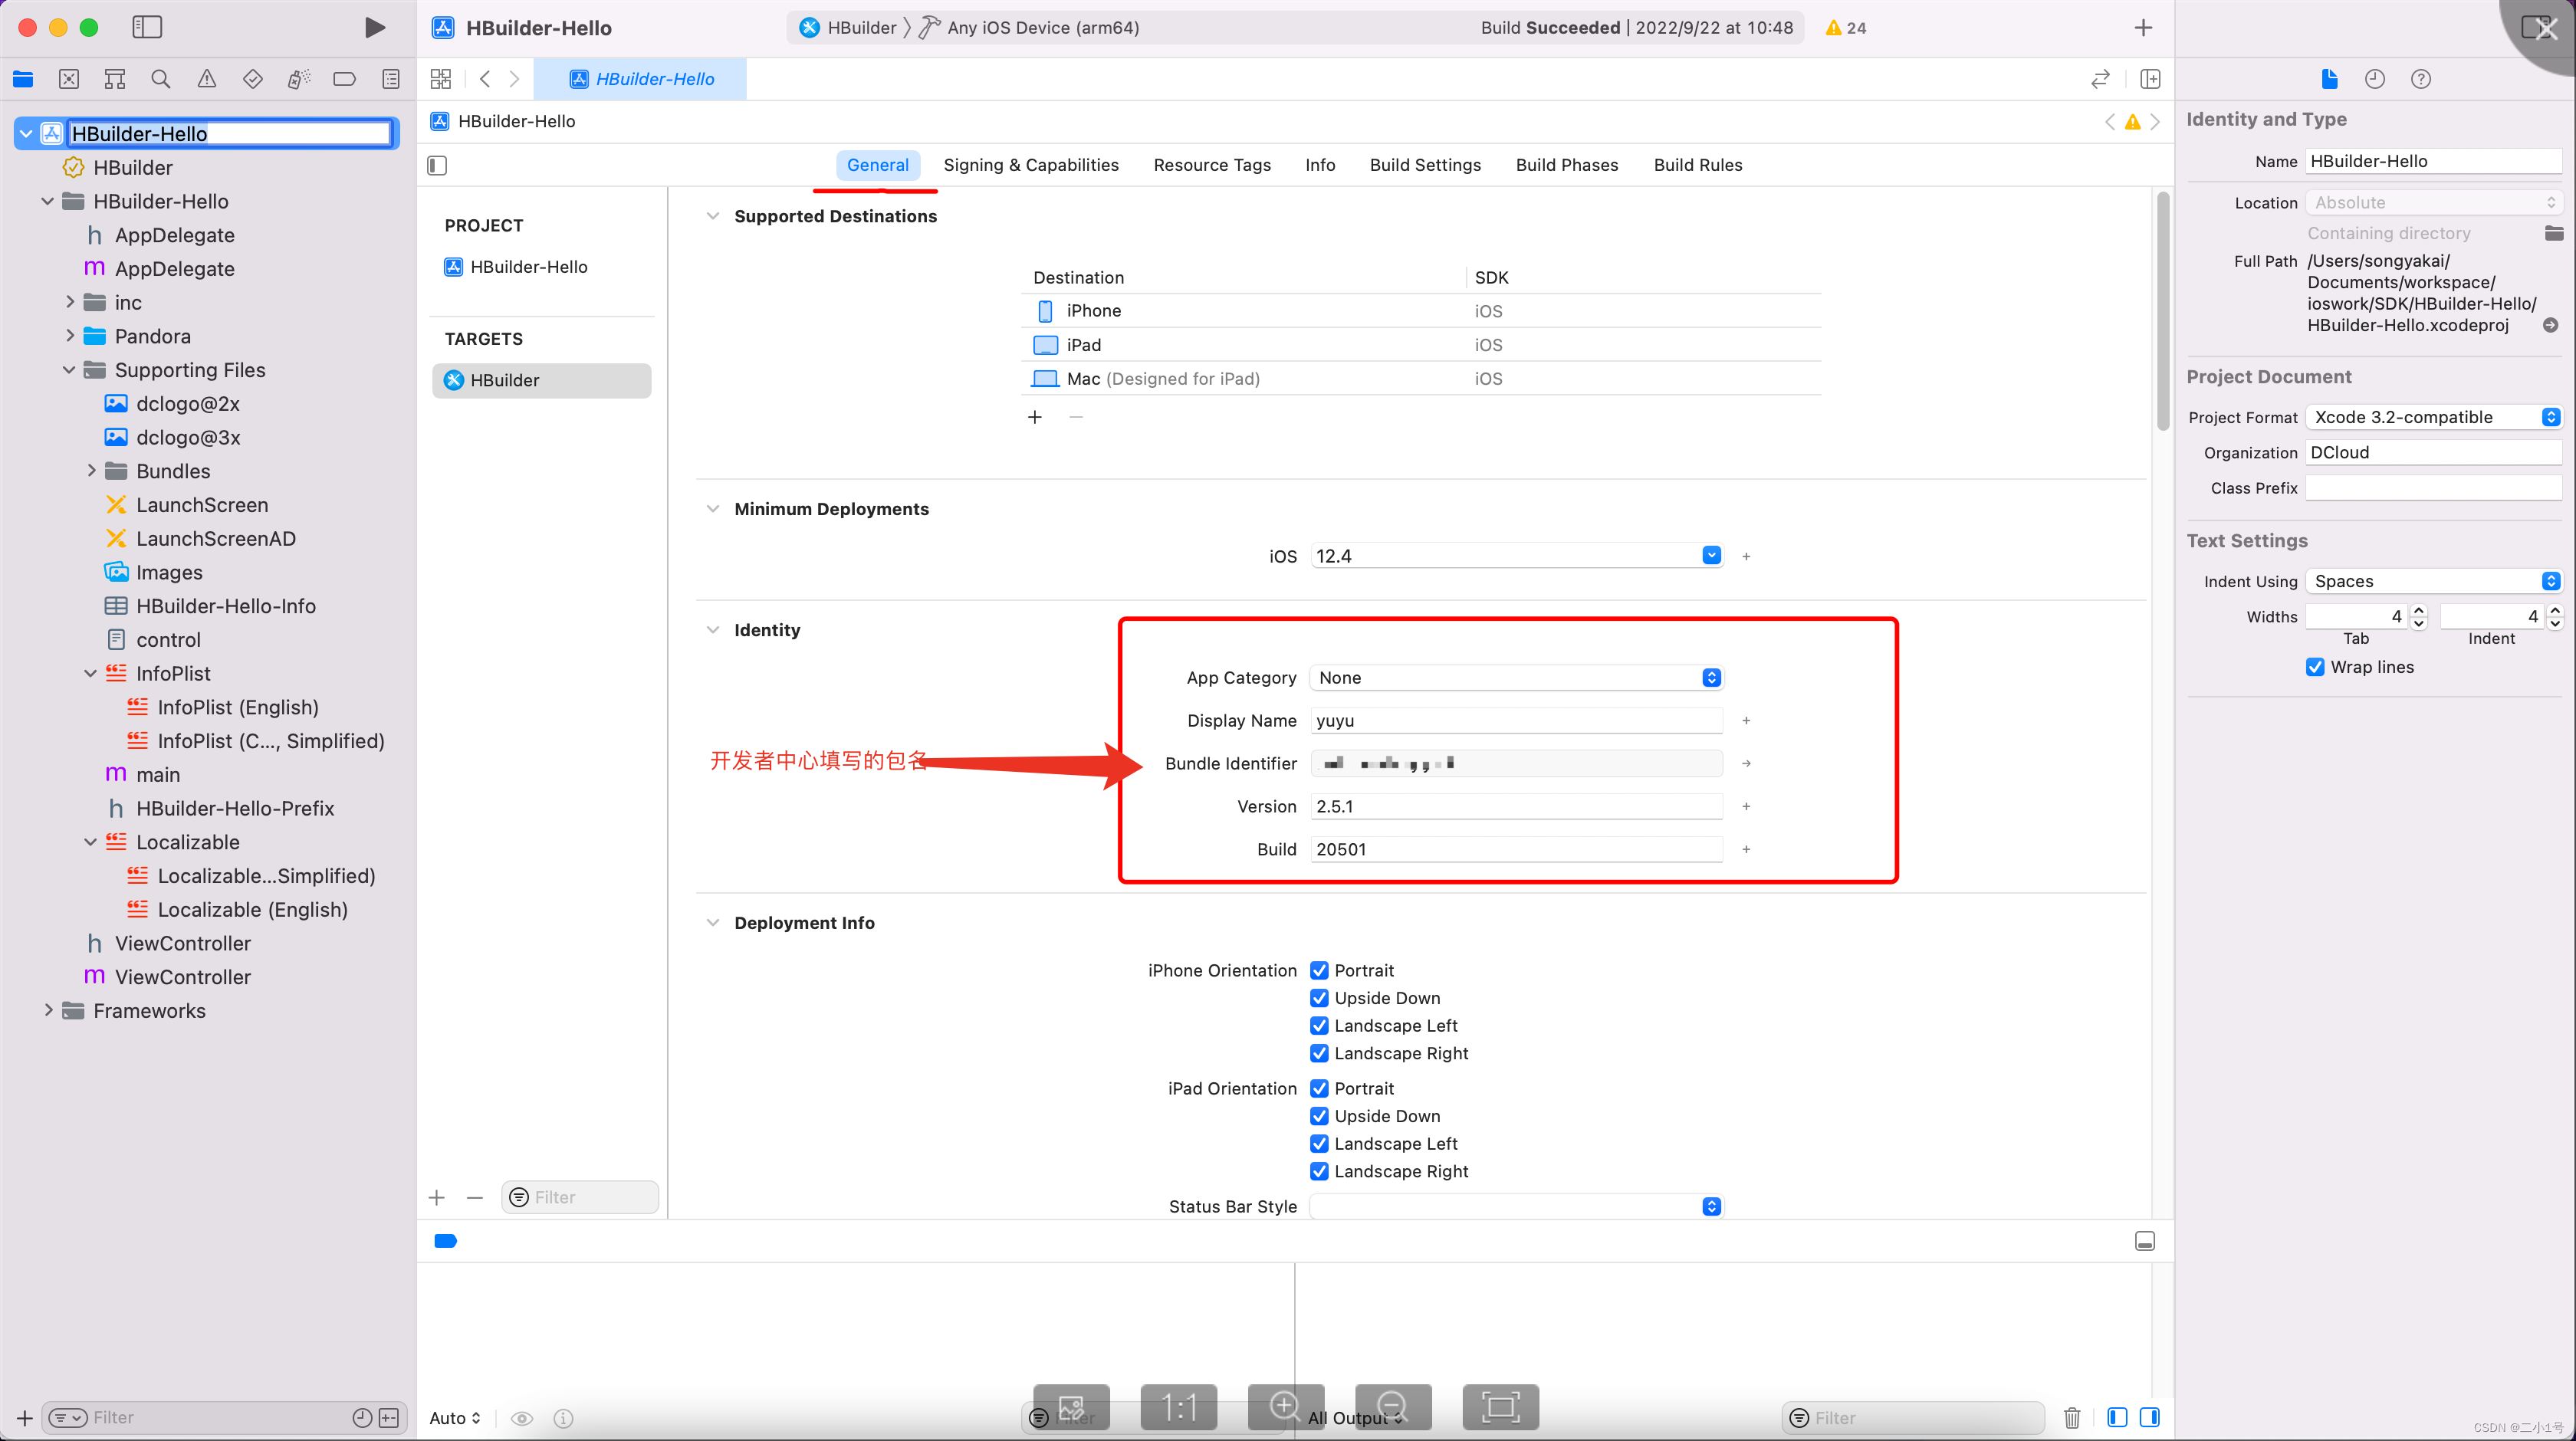Open the Project navigator folder icon

pos(23,79)
